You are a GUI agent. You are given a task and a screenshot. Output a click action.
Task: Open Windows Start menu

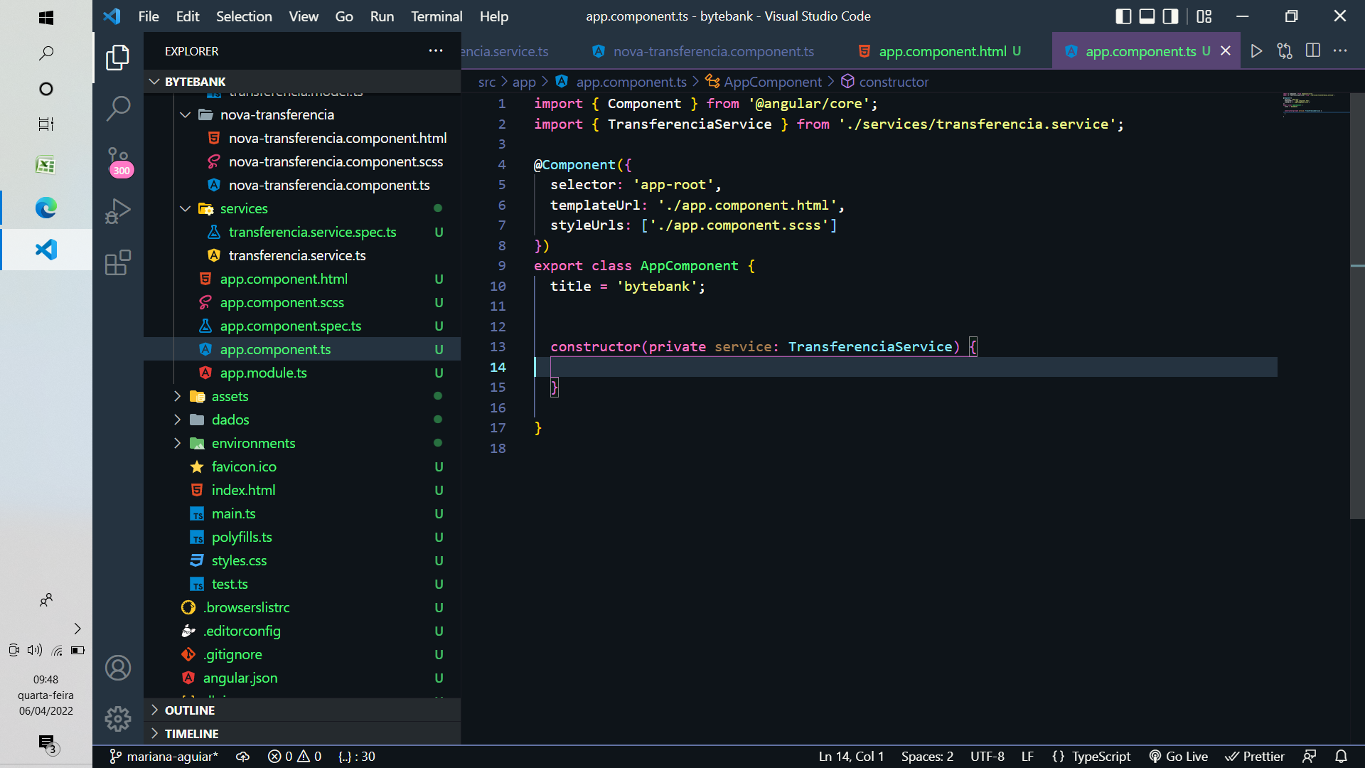coord(46,18)
